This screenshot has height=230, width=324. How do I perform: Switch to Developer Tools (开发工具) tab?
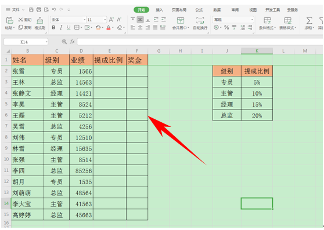[272, 10]
